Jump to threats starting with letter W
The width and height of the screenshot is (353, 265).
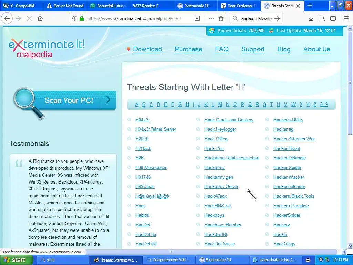pyautogui.click(x=293, y=104)
